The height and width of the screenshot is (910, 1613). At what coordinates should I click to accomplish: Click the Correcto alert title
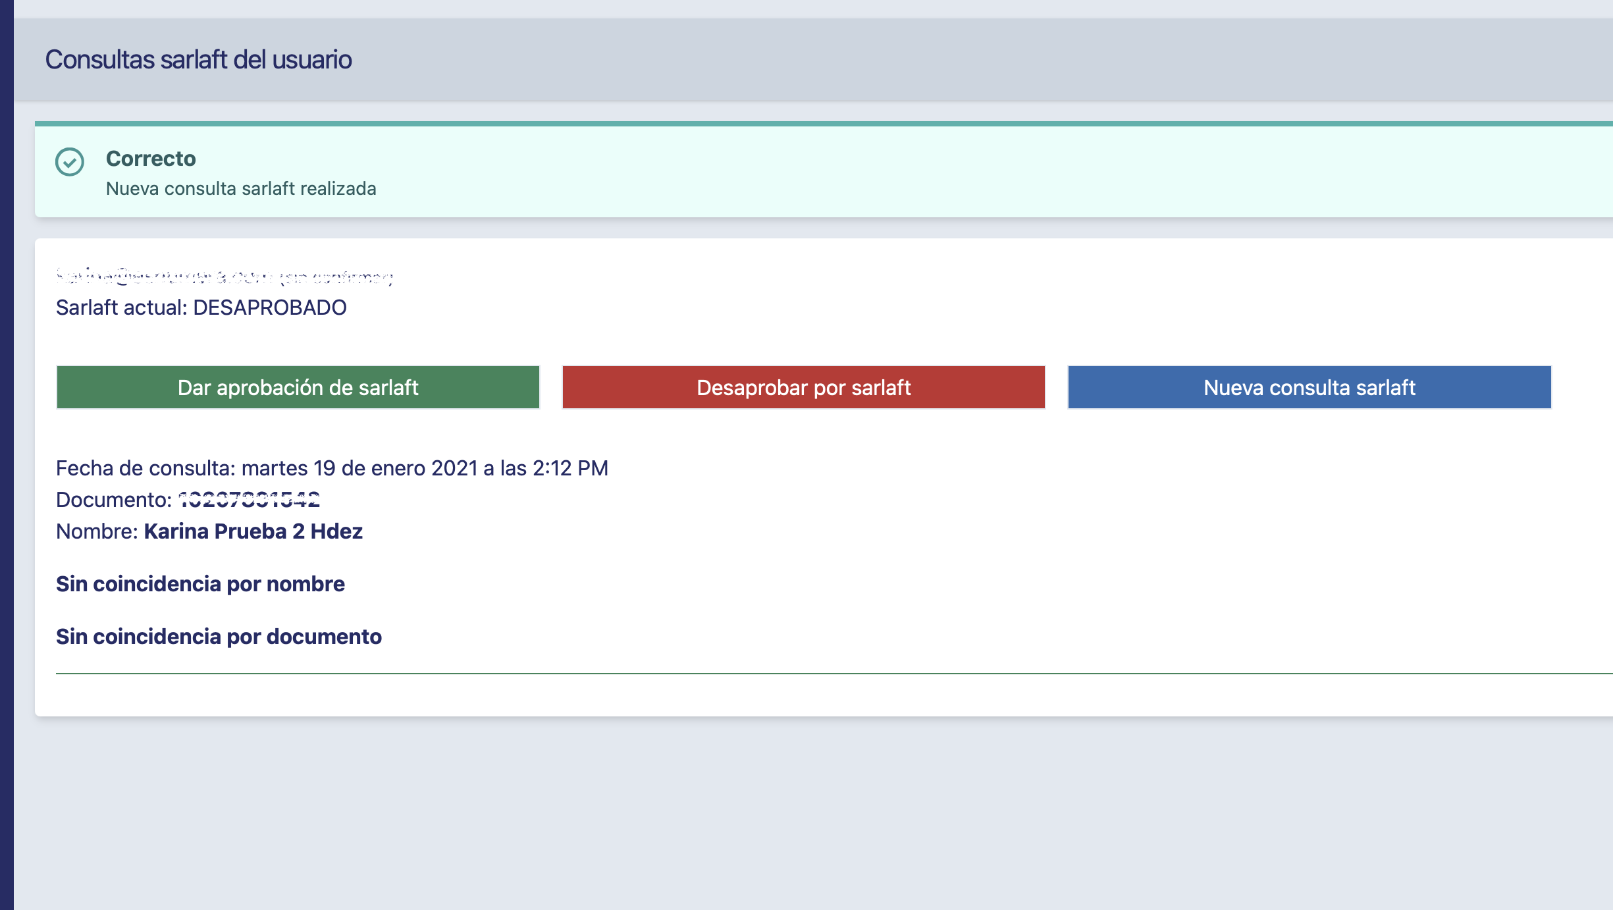(x=151, y=159)
